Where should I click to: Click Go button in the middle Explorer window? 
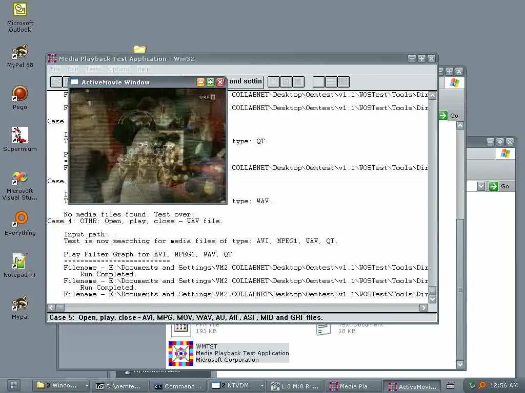point(449,116)
